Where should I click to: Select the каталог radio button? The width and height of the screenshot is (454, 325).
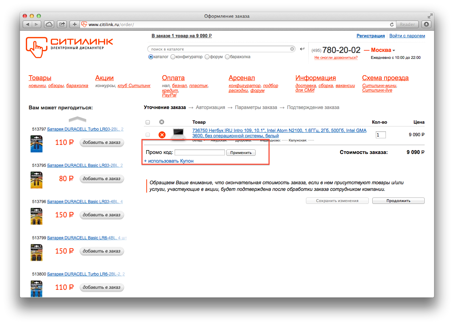click(x=151, y=57)
